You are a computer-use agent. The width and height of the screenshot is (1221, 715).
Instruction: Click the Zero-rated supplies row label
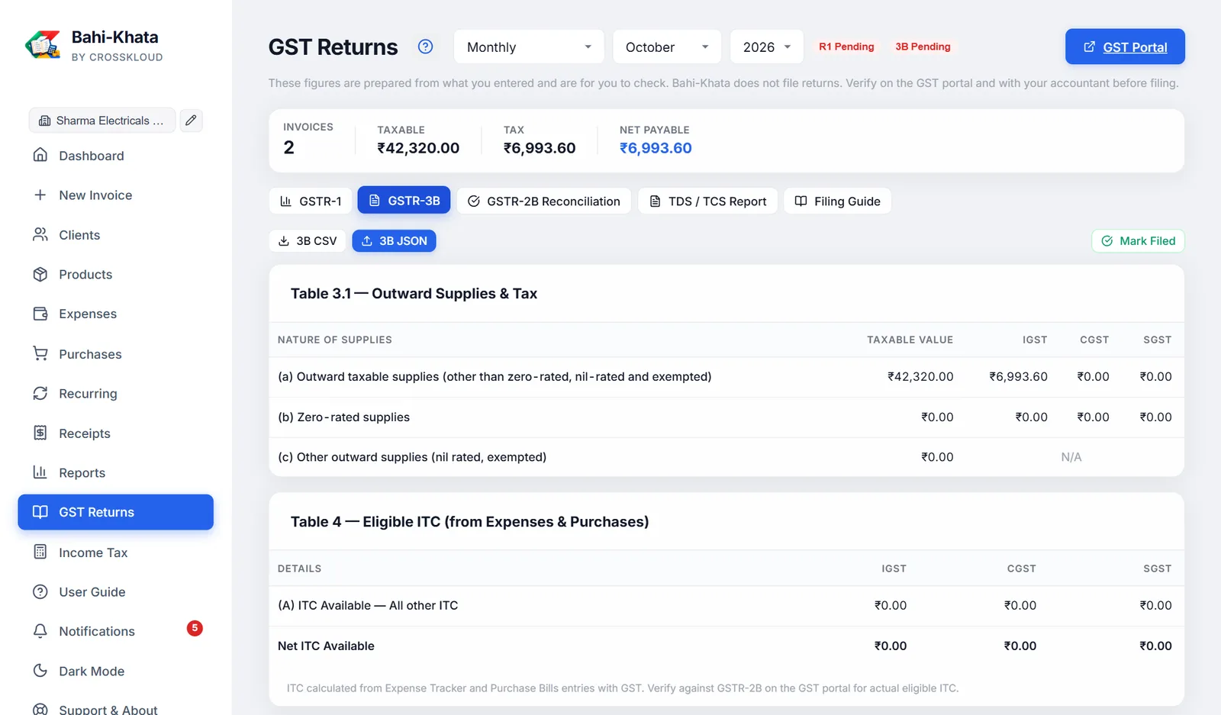click(x=343, y=417)
